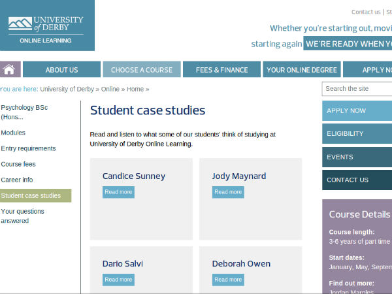Open Fees & Finance menu item

click(221, 70)
